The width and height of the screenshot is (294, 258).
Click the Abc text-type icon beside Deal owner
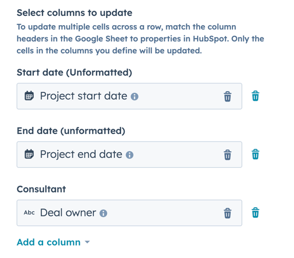(x=29, y=213)
